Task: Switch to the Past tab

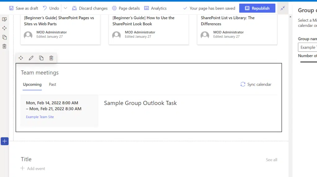Action: click(x=53, y=85)
